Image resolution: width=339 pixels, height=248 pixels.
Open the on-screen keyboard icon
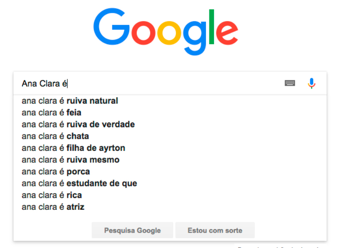(290, 83)
